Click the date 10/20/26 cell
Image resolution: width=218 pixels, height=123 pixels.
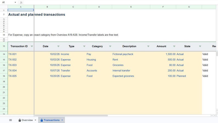(47, 76)
